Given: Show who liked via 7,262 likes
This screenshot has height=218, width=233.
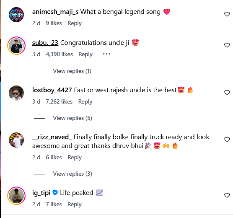Looking at the screenshot, I should (59, 102).
